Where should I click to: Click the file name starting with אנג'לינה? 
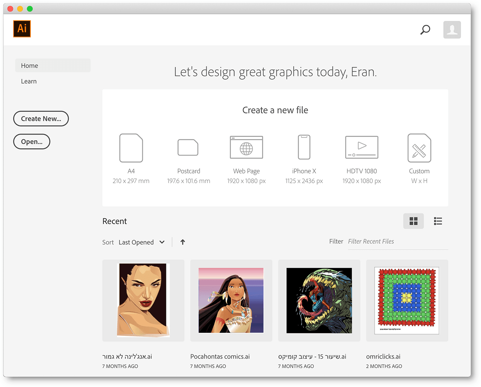click(127, 357)
